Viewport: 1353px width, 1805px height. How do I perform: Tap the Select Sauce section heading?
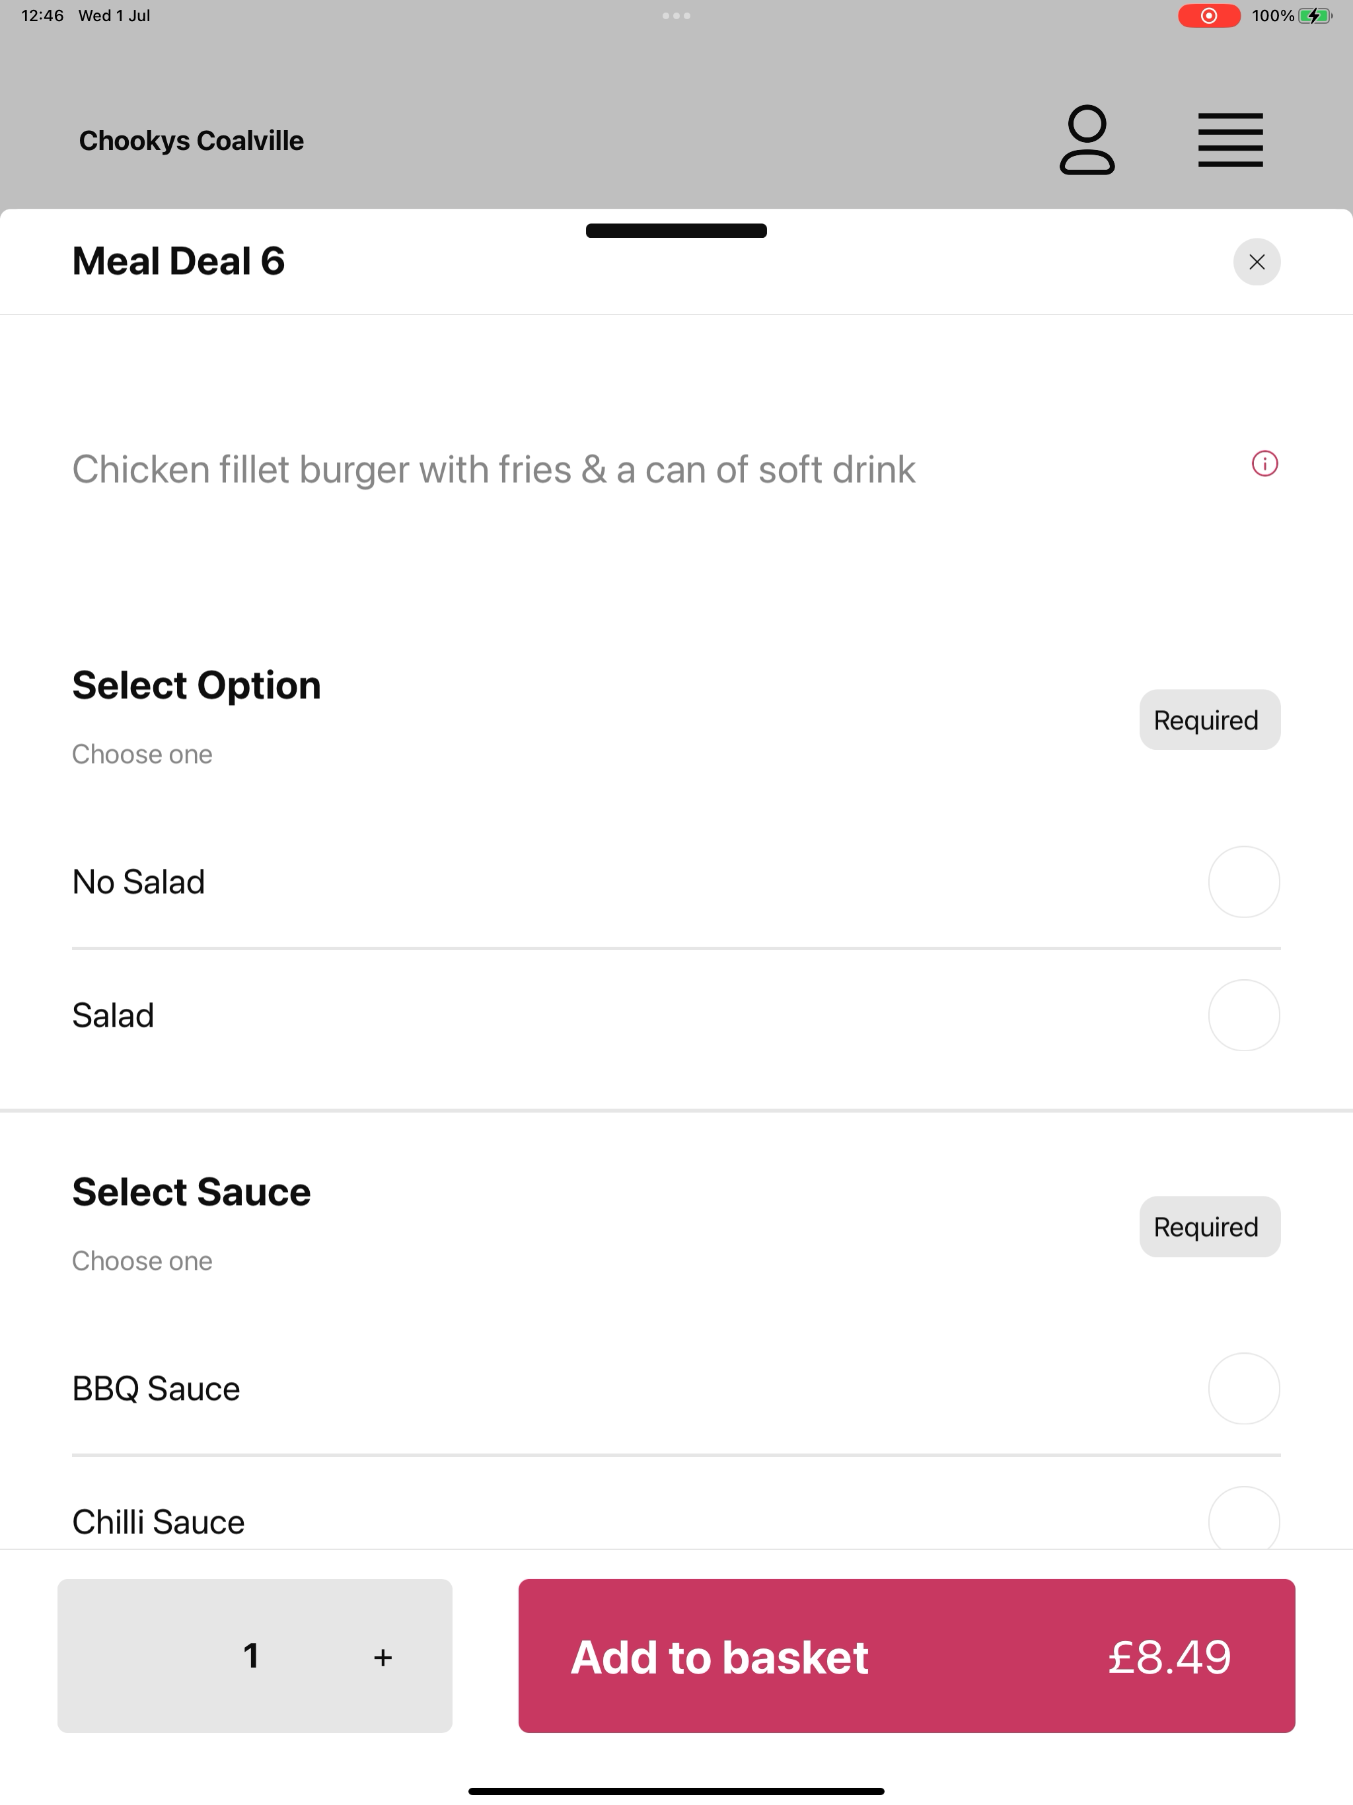[191, 1192]
